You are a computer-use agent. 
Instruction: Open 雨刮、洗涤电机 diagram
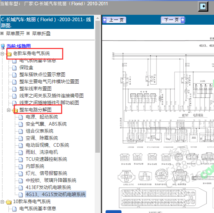click(42, 152)
